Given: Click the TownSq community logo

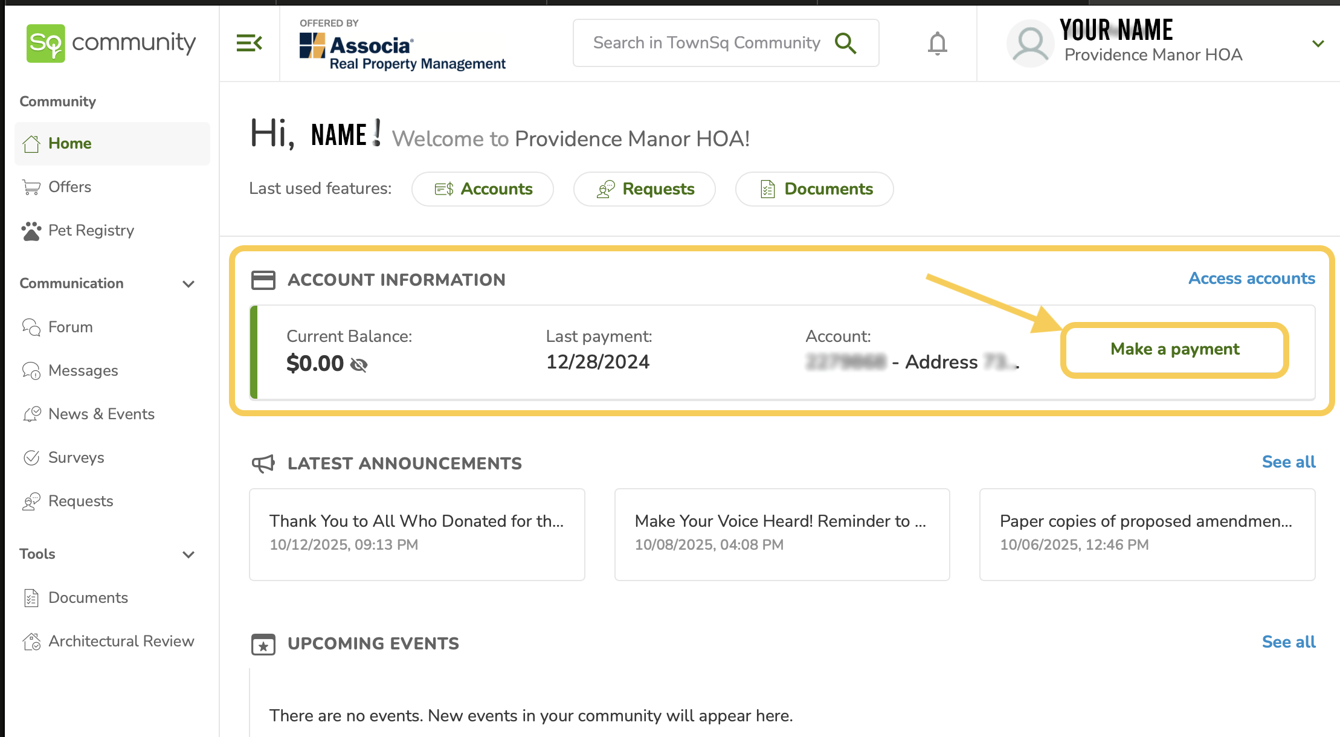Looking at the screenshot, I should (x=111, y=42).
